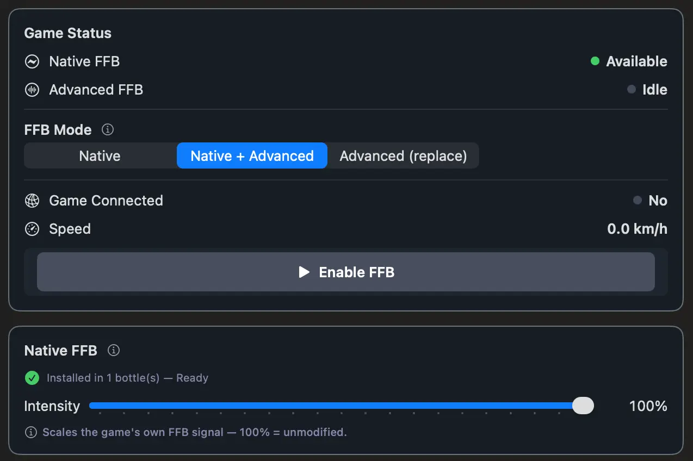The image size is (693, 461).
Task: Click the Available status indicator dot
Action: (595, 61)
